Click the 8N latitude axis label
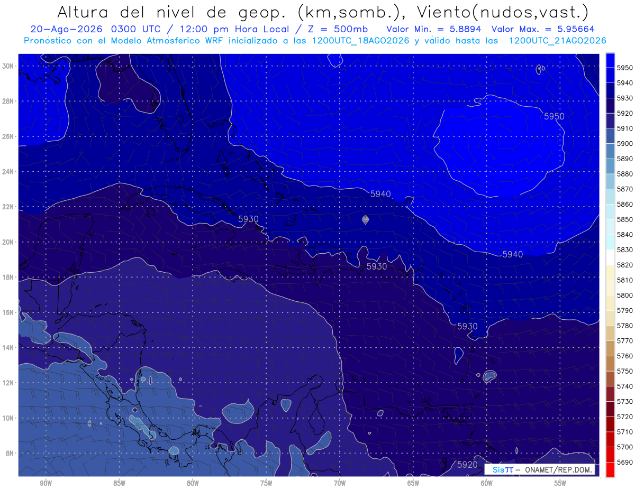635x490 pixels. (x=10, y=453)
